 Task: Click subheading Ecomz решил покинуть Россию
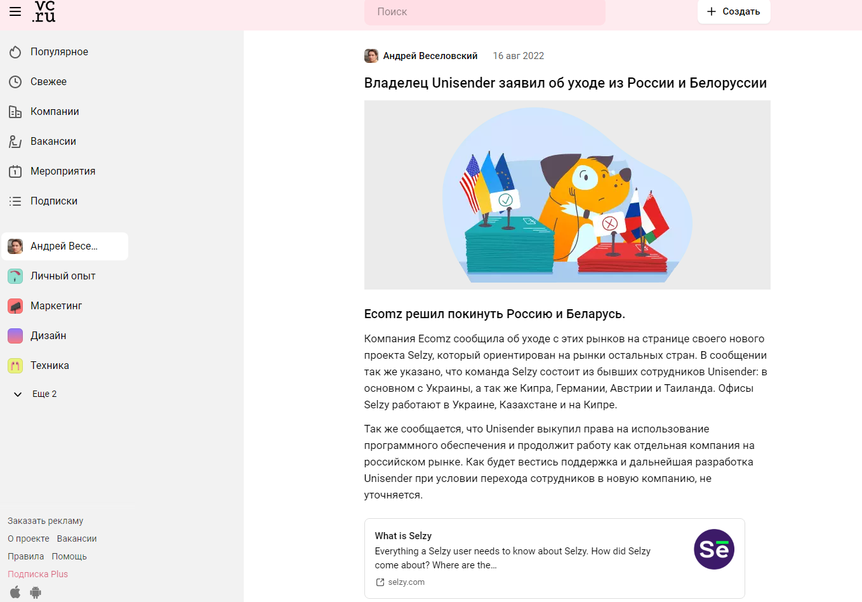click(x=495, y=314)
